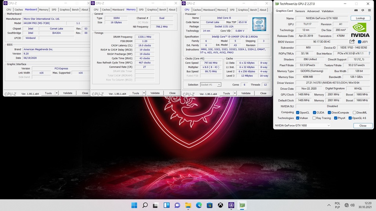Toggle CUDA checkbox
The height and width of the screenshot is (211, 376).
pos(314,112)
